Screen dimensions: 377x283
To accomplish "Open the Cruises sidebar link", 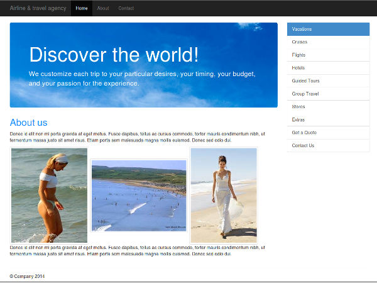I will 328,42.
